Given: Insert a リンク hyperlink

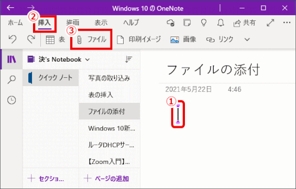Looking at the screenshot, I should tap(220, 40).
